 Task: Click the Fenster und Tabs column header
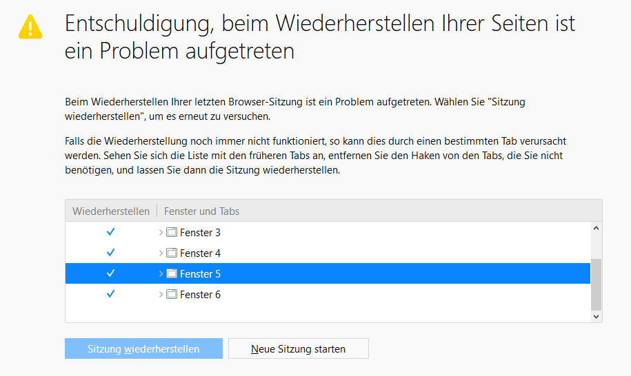[202, 211]
